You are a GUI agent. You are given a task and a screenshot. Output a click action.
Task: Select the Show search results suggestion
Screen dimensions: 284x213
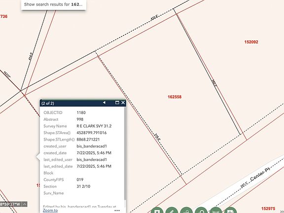[53, 4]
